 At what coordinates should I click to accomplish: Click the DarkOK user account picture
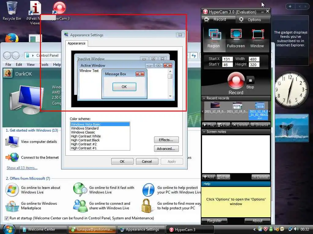point(8,73)
